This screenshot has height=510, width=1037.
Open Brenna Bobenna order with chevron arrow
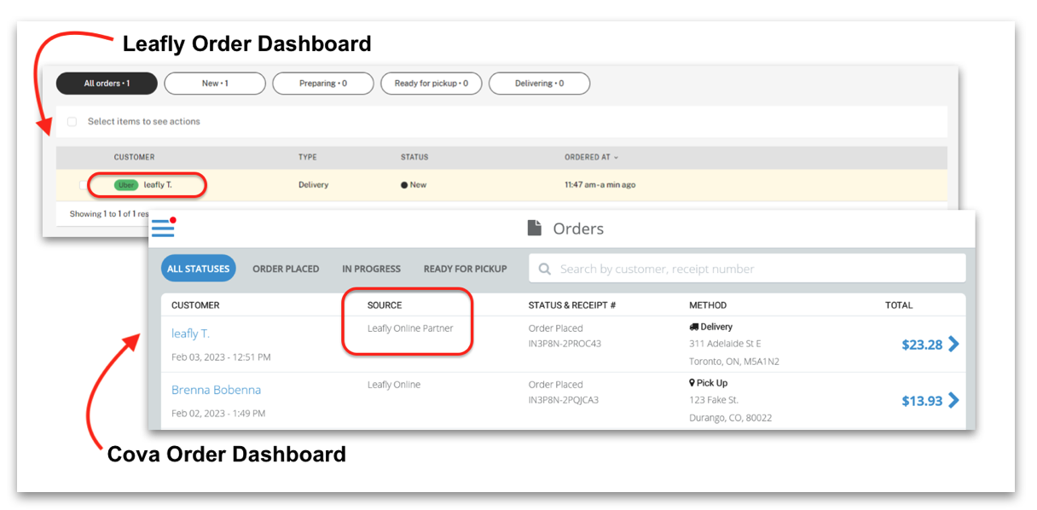coord(953,400)
